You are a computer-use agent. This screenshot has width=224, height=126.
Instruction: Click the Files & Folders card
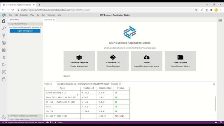180,61
